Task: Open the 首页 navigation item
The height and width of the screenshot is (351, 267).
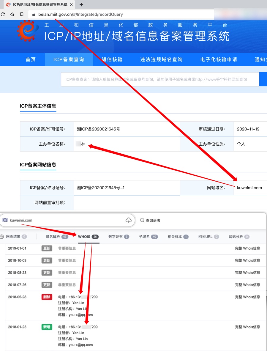Action: (31, 59)
